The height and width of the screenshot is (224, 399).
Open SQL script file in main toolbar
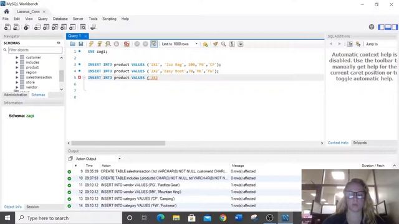[16, 27]
